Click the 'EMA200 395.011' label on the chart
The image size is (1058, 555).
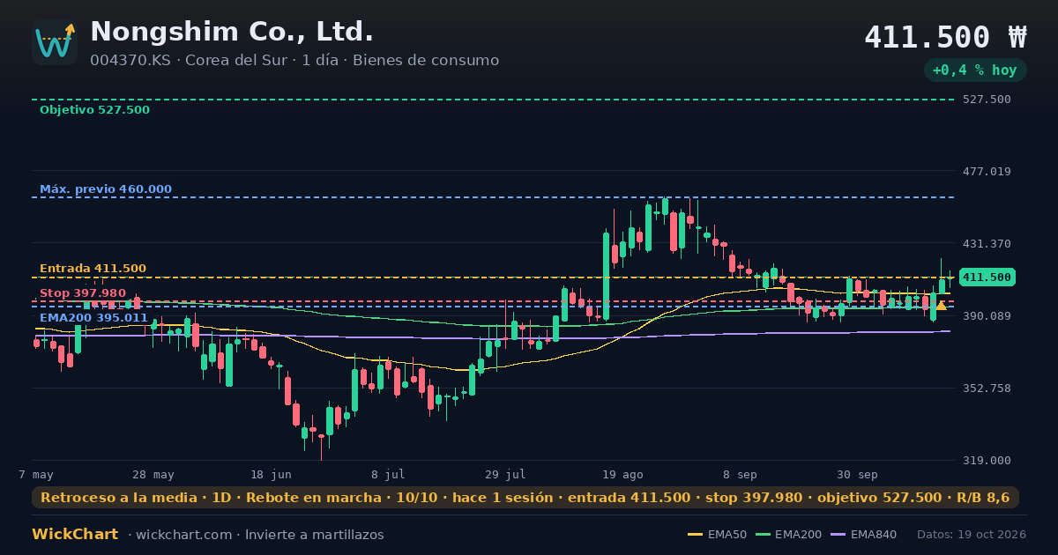pos(93,318)
